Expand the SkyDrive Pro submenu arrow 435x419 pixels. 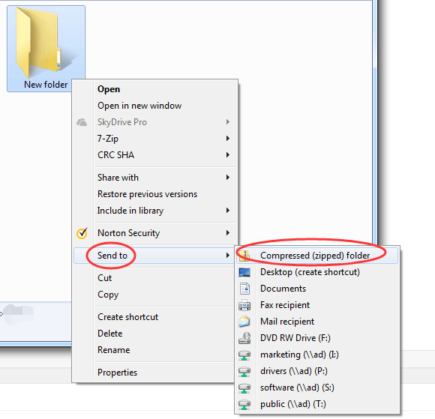(x=228, y=122)
